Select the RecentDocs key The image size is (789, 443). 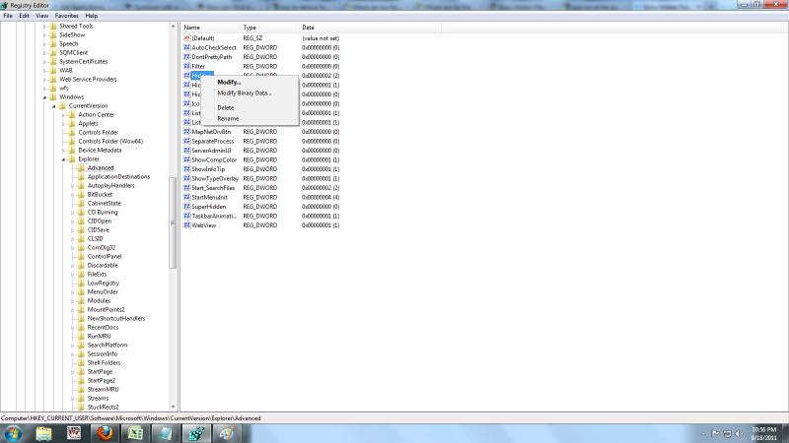(104, 328)
